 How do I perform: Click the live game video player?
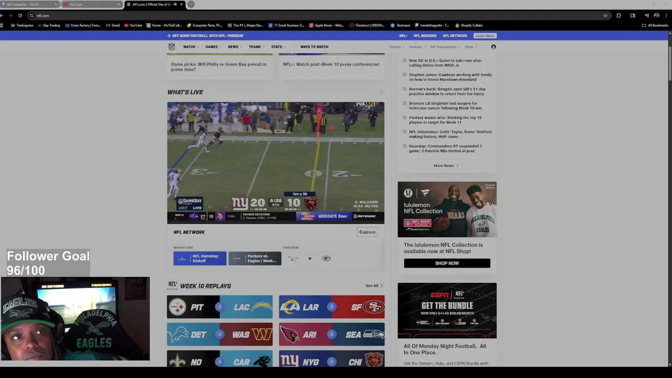(276, 163)
